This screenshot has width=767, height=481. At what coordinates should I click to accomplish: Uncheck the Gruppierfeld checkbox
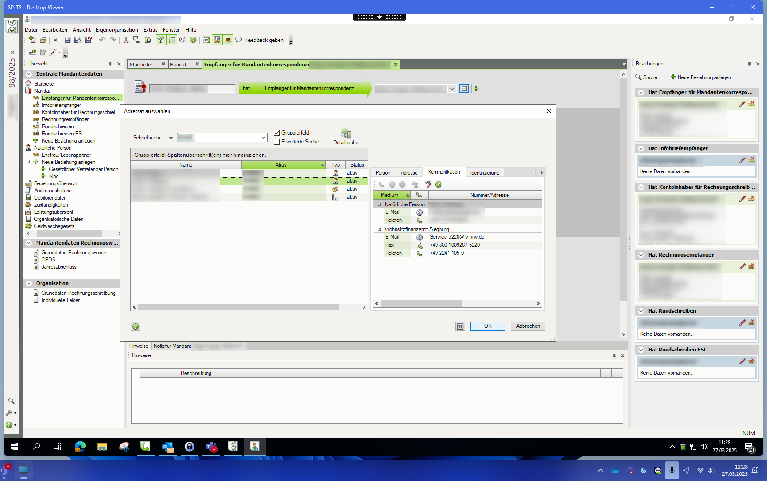[x=277, y=133]
